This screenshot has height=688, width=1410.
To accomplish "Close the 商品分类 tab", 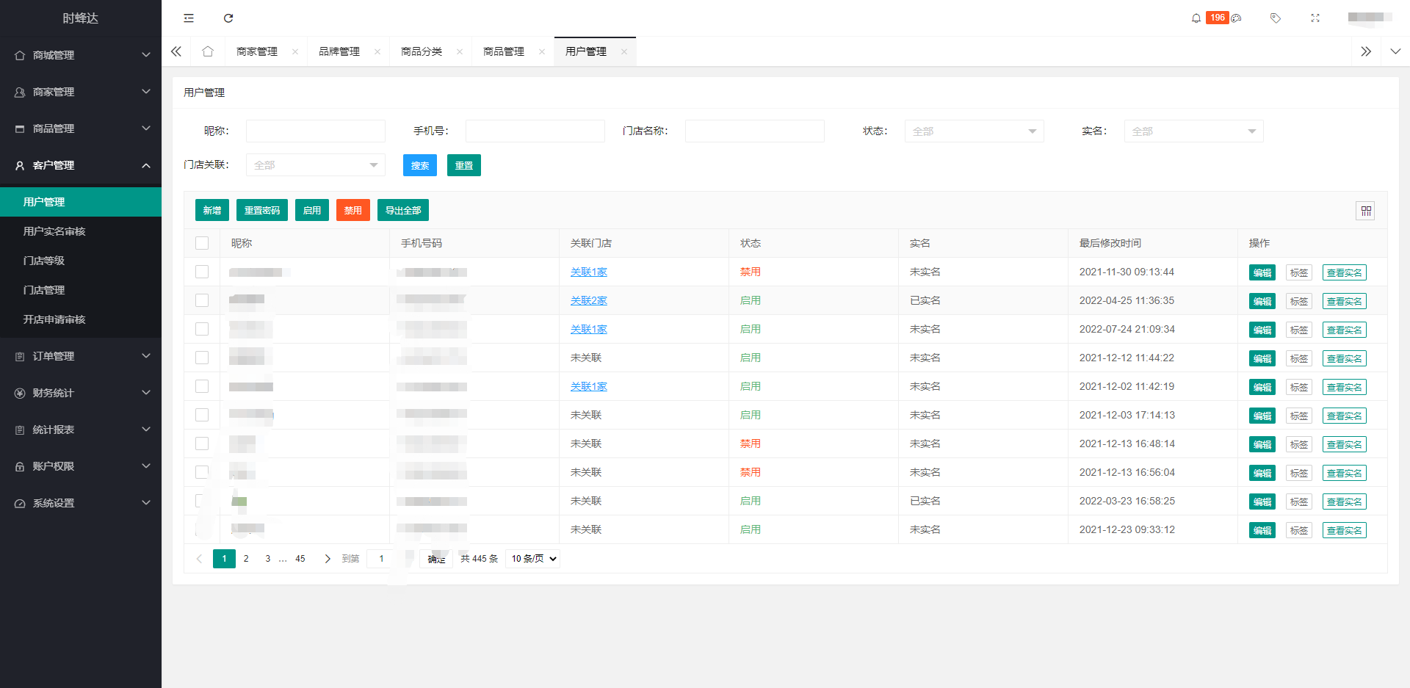I will coord(460,51).
